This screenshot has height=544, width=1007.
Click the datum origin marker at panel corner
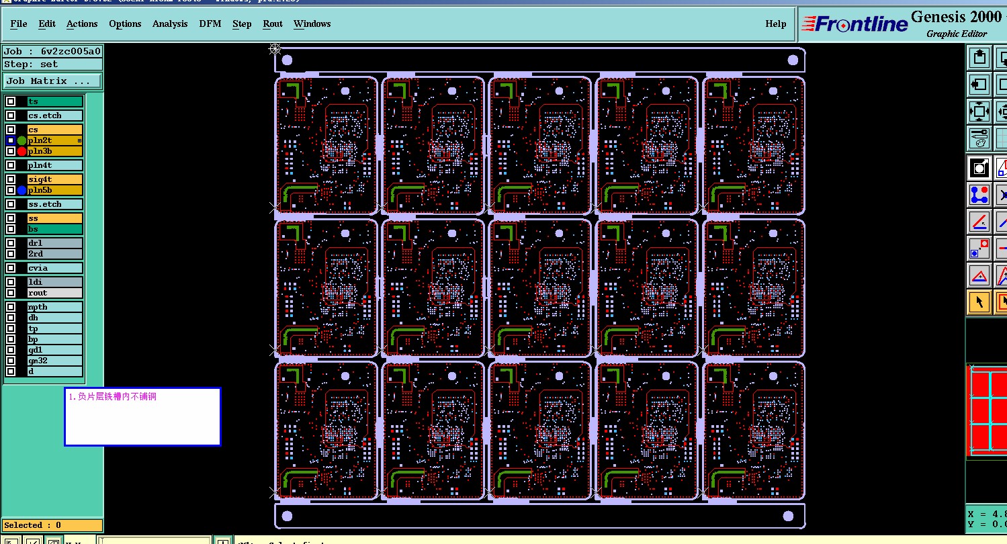click(x=274, y=48)
